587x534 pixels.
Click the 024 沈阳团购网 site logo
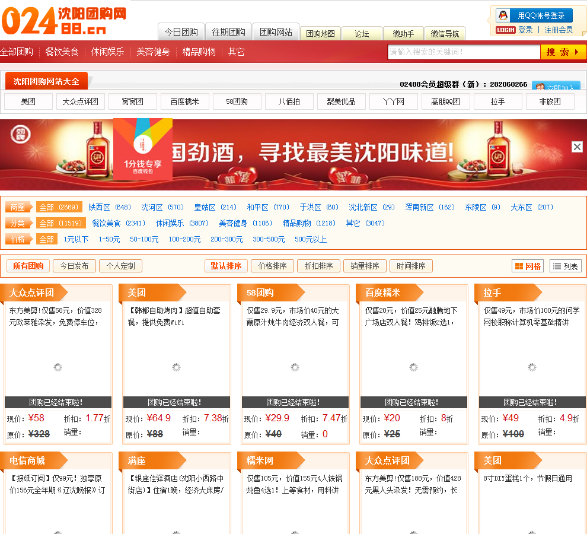[x=63, y=21]
